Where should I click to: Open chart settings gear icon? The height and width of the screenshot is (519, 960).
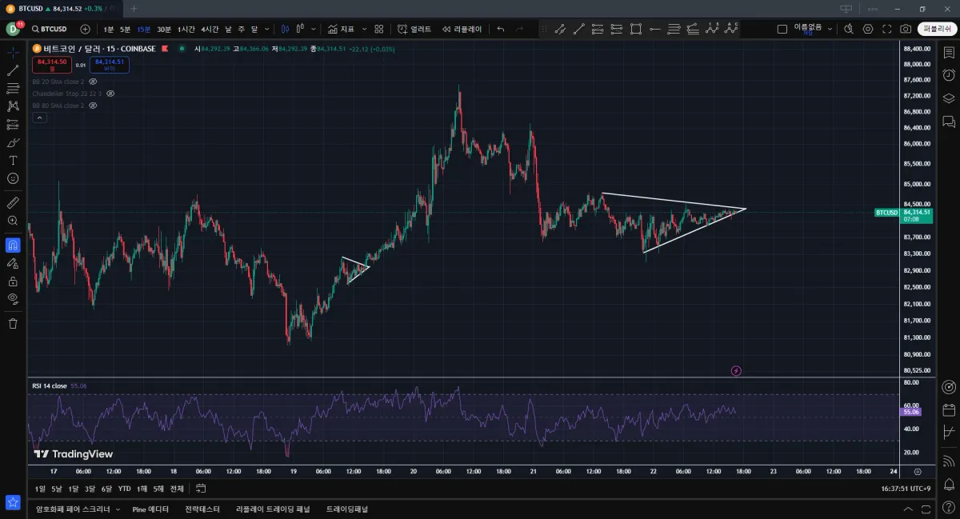tap(868, 29)
